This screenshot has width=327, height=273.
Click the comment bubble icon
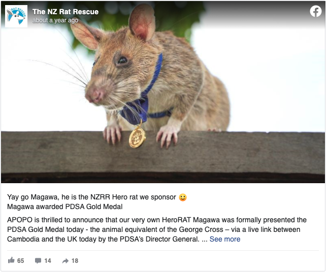(38, 260)
